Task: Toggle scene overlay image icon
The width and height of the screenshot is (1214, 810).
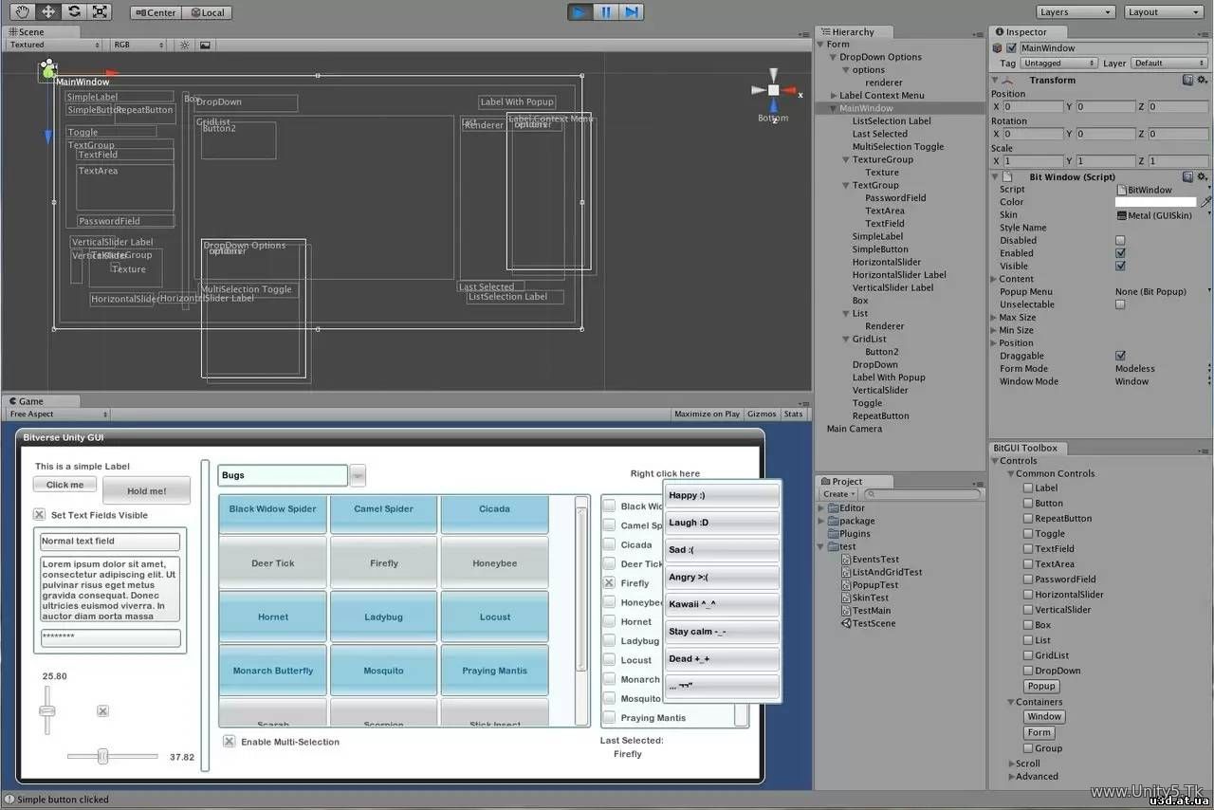Action: pyautogui.click(x=205, y=45)
